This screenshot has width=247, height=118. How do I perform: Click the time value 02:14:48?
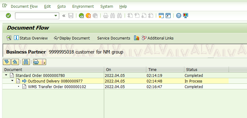154,81
